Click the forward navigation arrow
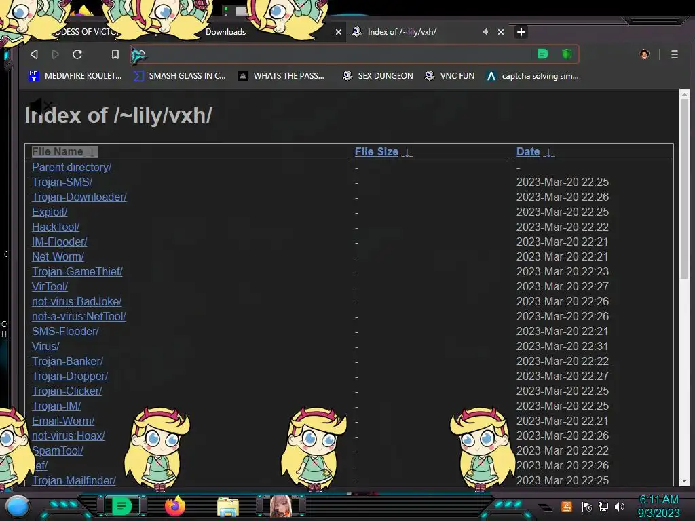 point(56,54)
